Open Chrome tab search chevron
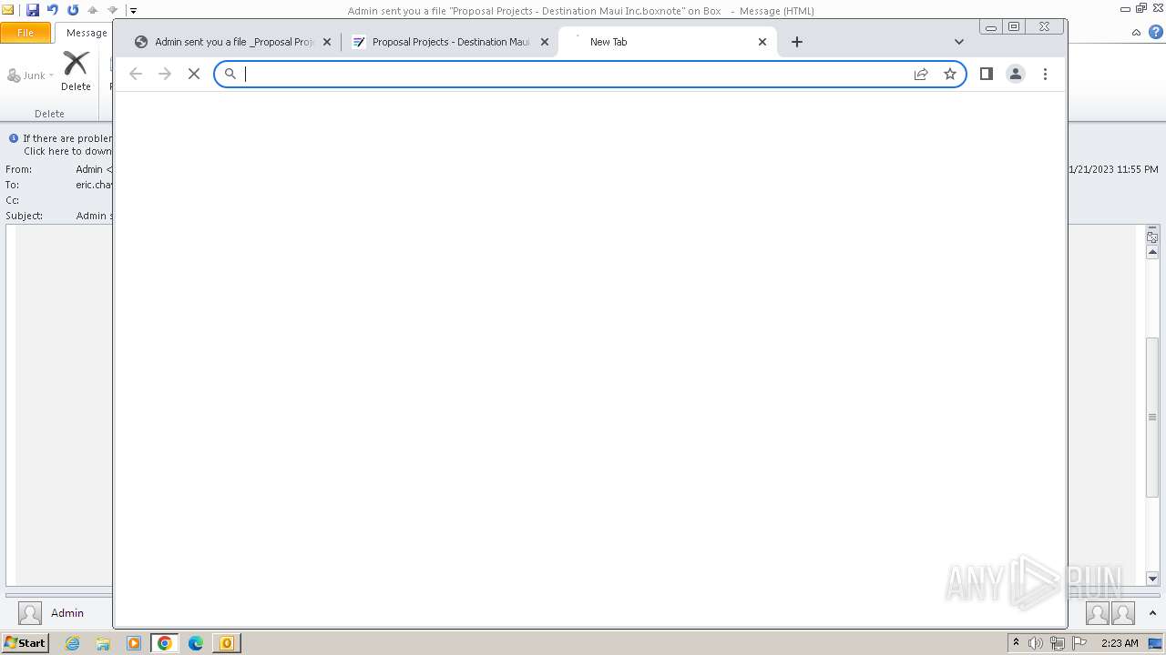 [959, 42]
